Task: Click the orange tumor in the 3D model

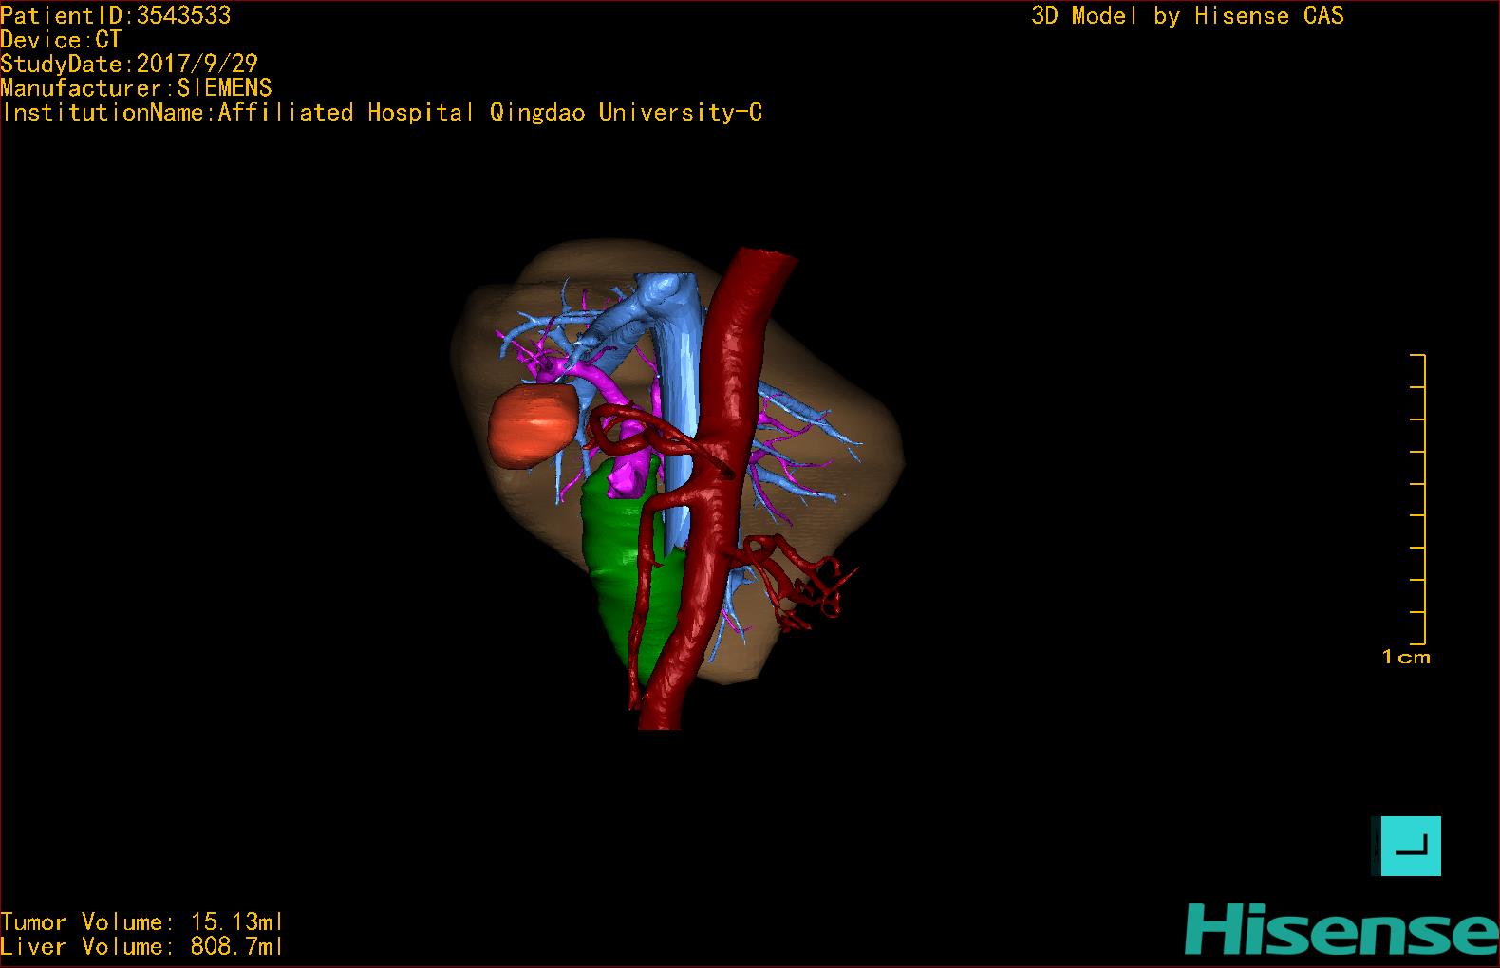Action: pos(533,425)
